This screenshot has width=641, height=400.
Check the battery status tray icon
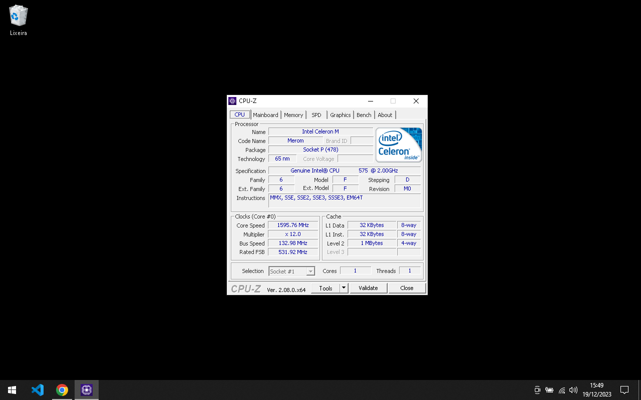pos(549,390)
